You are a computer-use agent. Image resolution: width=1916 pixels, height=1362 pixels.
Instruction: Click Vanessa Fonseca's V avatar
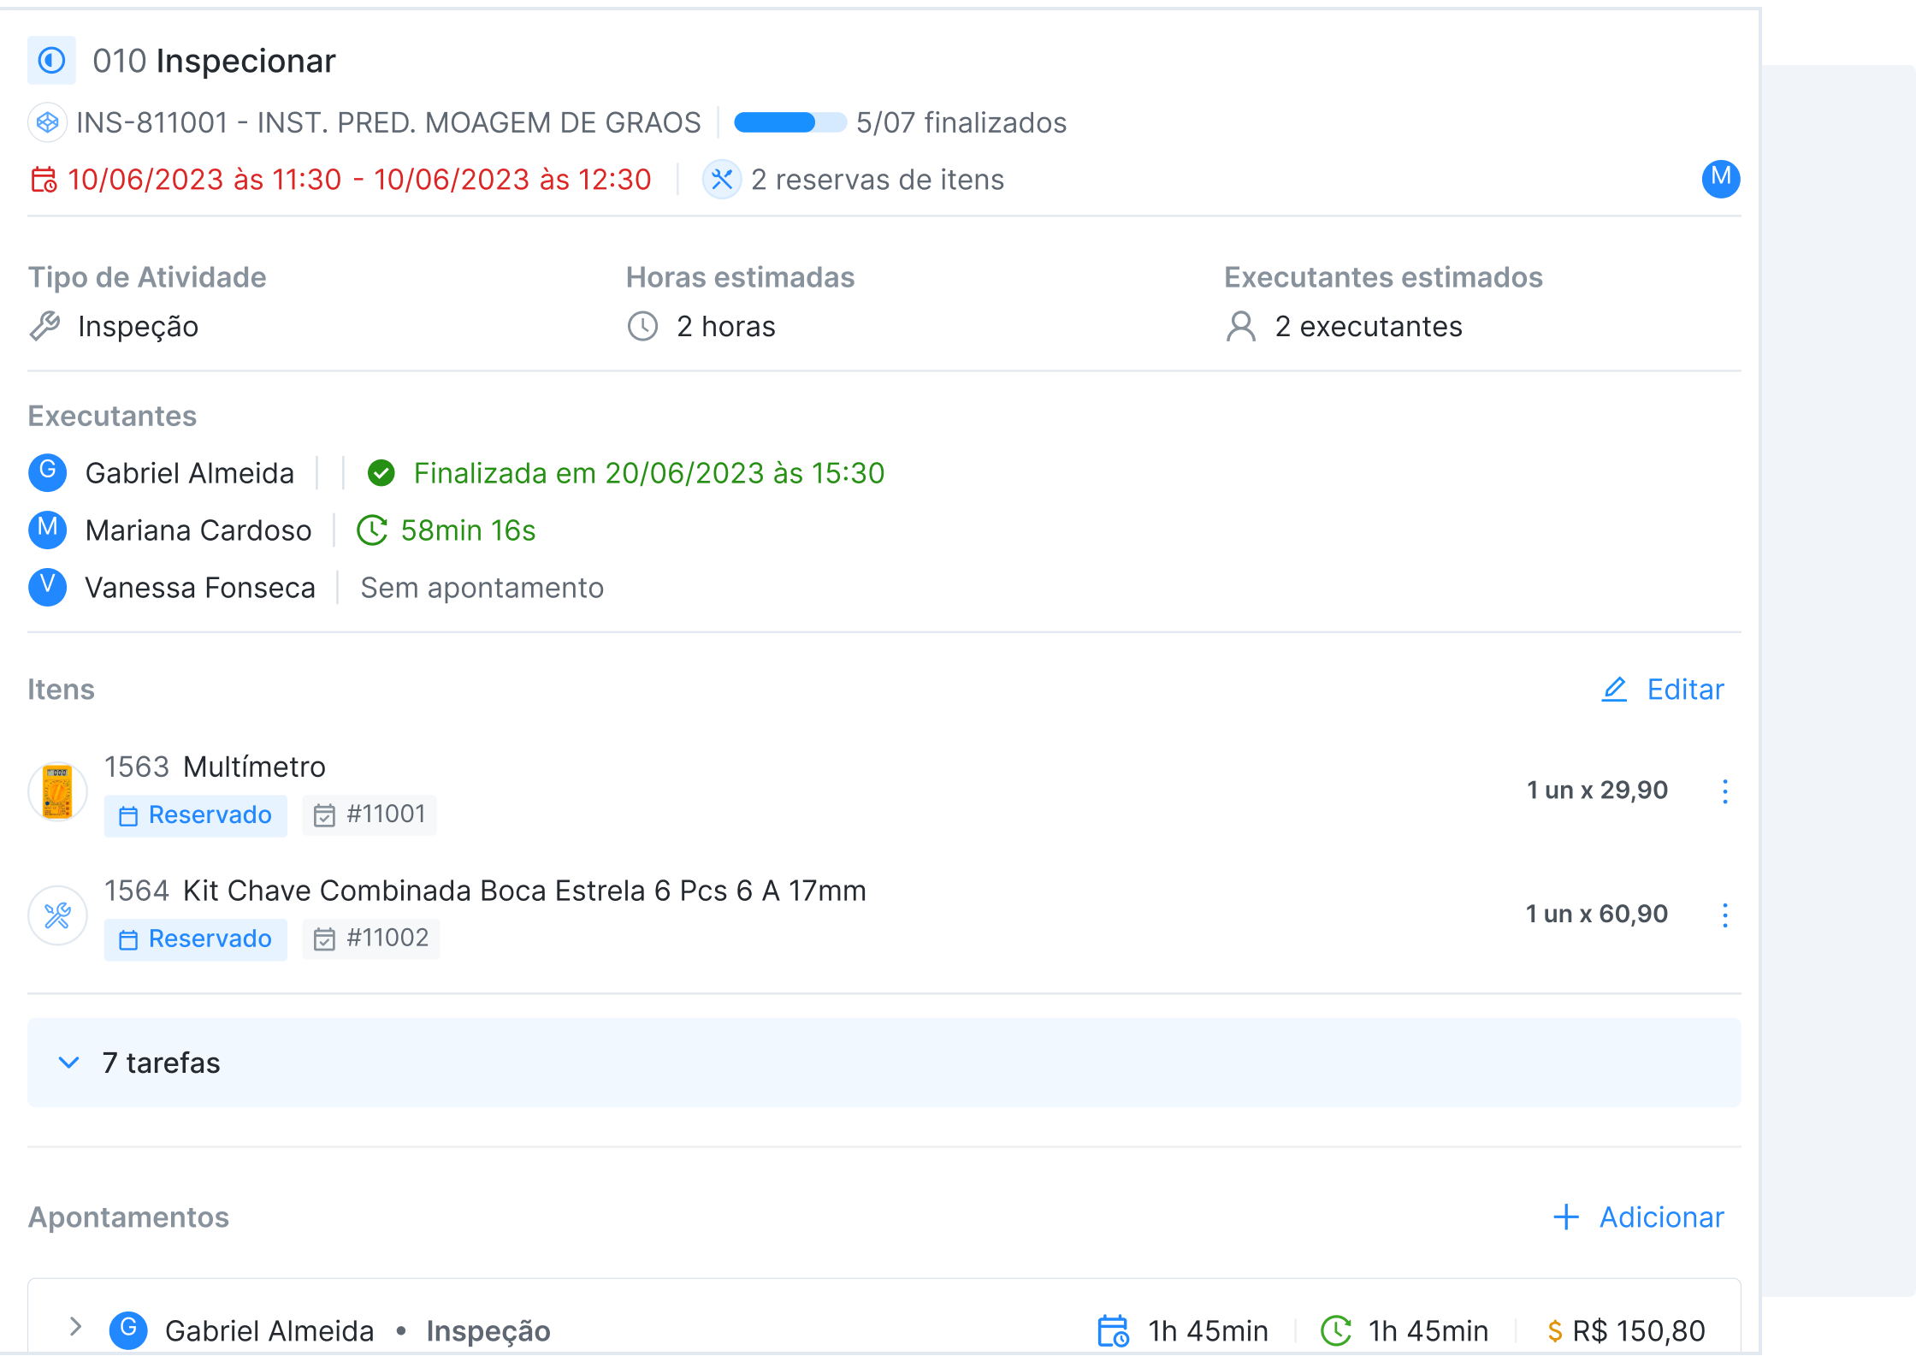click(48, 587)
